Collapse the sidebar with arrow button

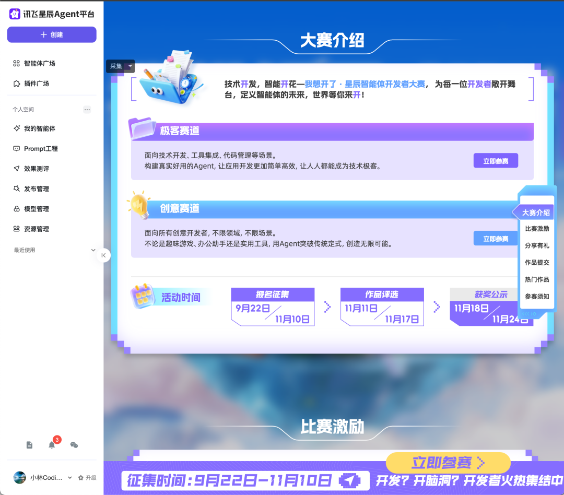click(x=103, y=255)
